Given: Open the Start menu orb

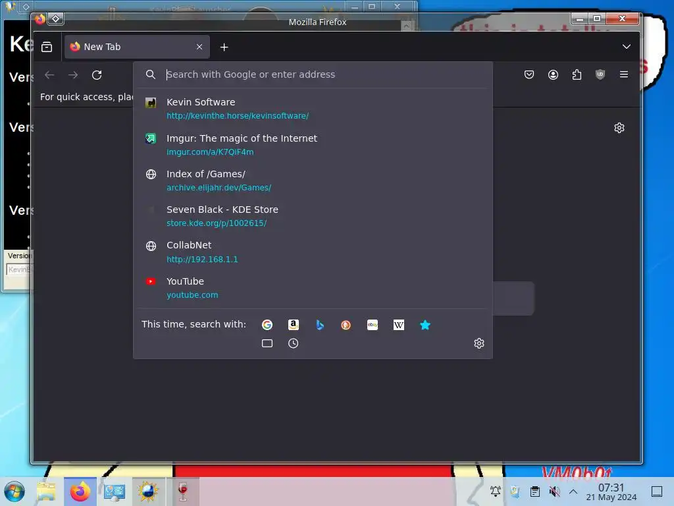Looking at the screenshot, I should tap(14, 492).
